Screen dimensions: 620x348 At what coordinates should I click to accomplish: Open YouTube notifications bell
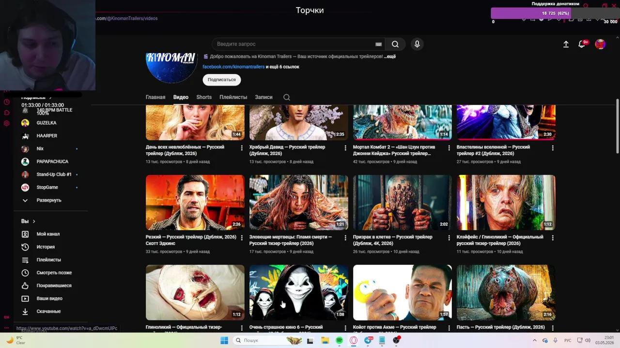(x=582, y=44)
